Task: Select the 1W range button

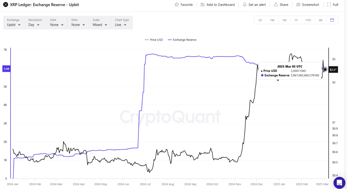Action: point(272,20)
